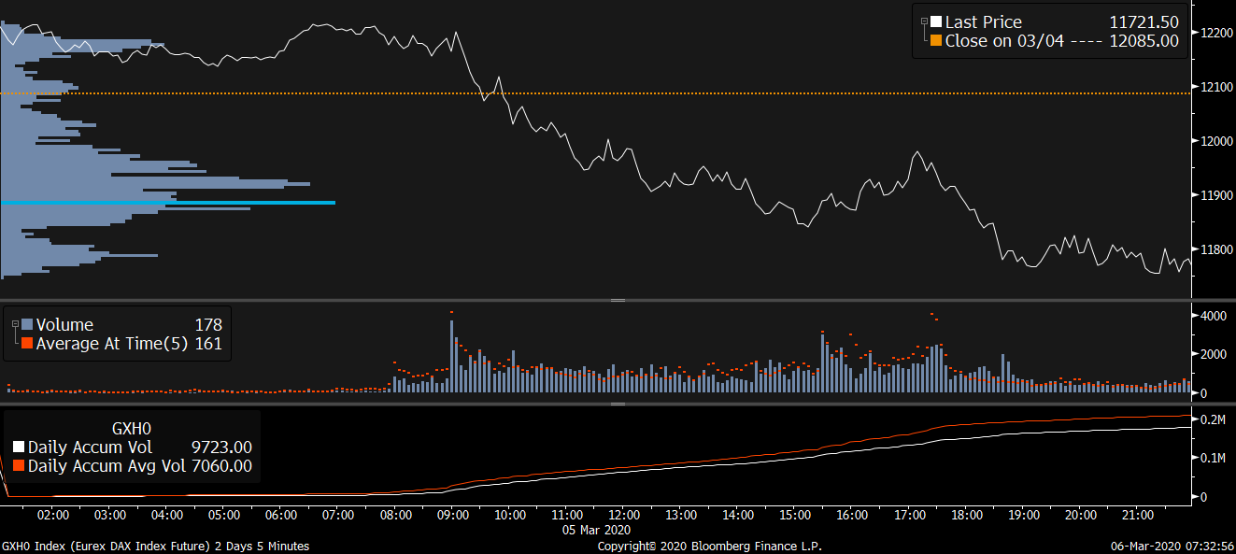Click the 12000 price axis label
The height and width of the screenshot is (554, 1236).
pyautogui.click(x=1215, y=141)
